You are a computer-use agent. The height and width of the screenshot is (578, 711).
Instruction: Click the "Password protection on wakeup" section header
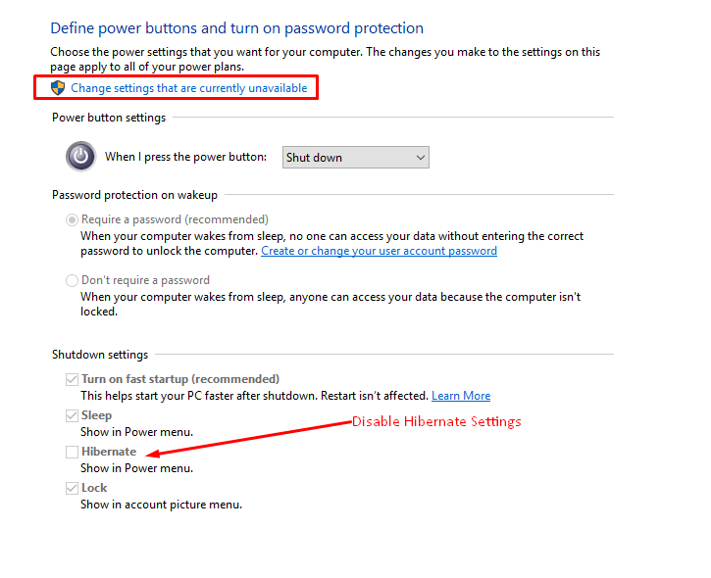coord(134,195)
